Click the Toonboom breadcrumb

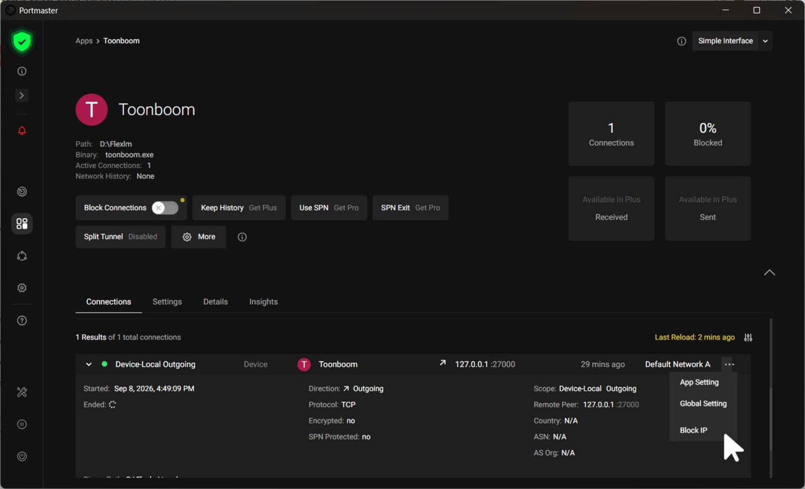pos(121,41)
